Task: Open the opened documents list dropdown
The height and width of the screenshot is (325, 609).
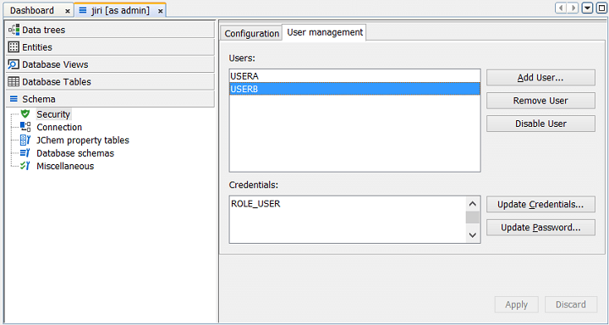Action: pyautogui.click(x=587, y=8)
